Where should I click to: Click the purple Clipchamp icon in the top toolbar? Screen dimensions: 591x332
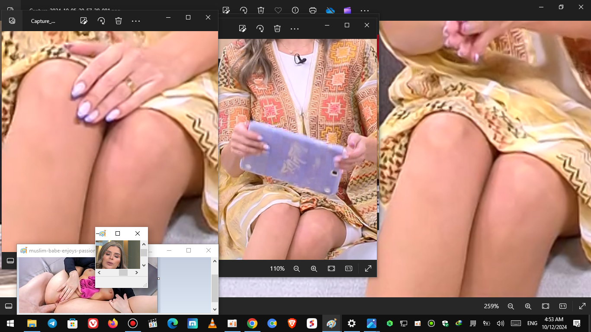347,10
